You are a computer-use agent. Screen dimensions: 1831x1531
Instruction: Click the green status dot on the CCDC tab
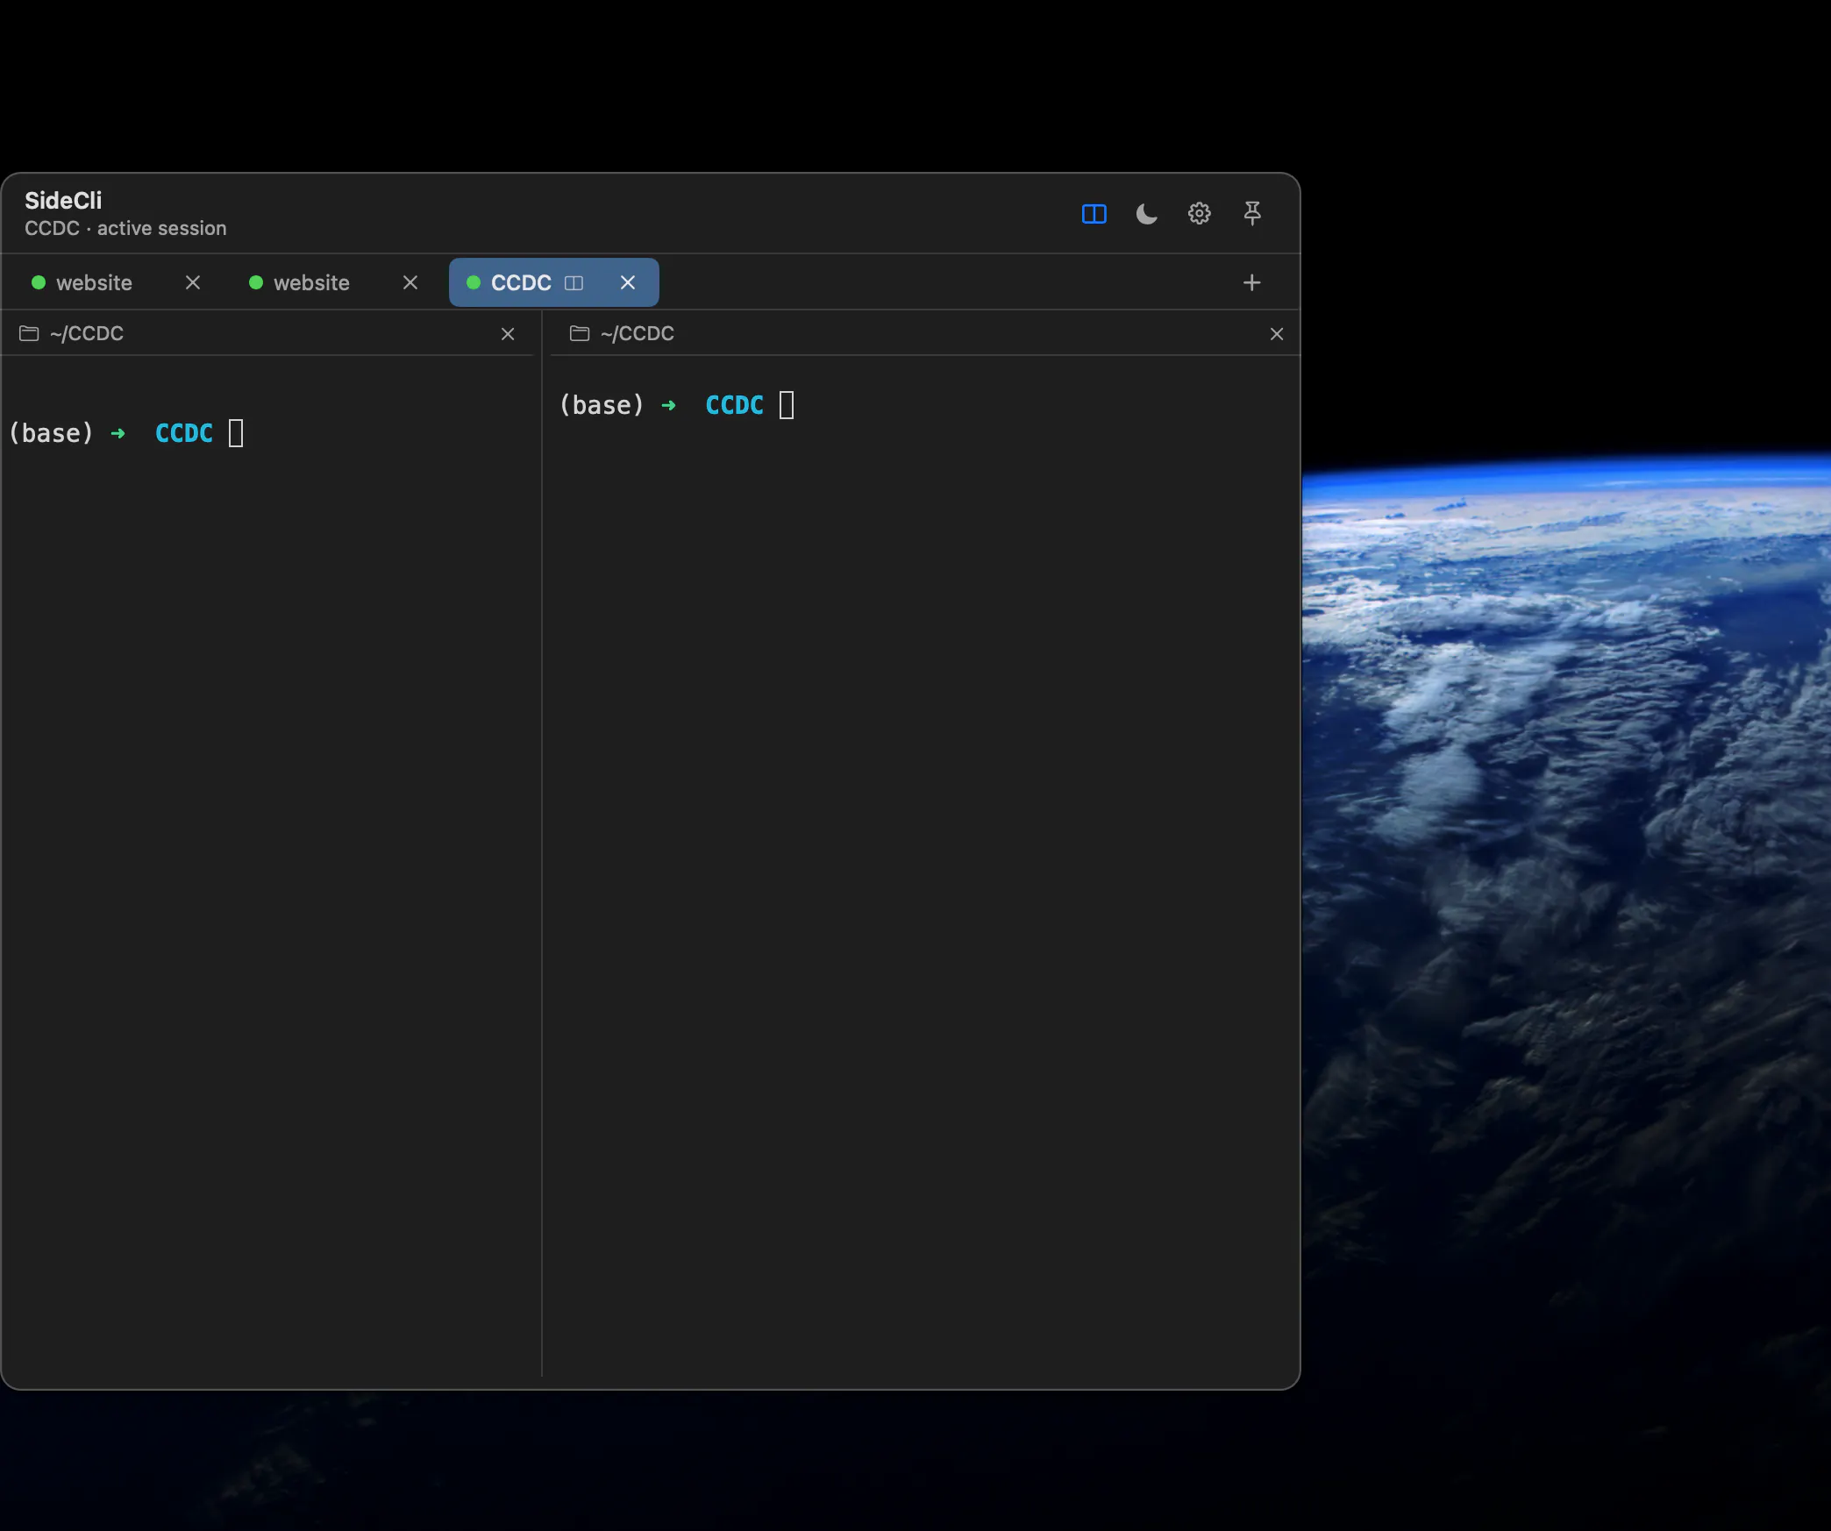(474, 282)
